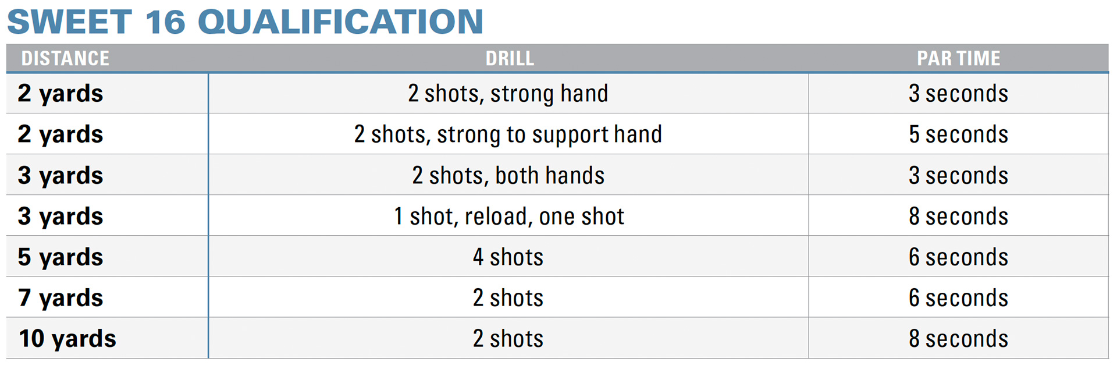Image resolution: width=1117 pixels, height=376 pixels.
Task: Click '2 shots, strong hand' drill cell
Action: point(508,93)
